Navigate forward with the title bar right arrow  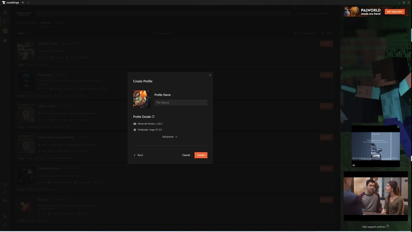tap(28, 2)
